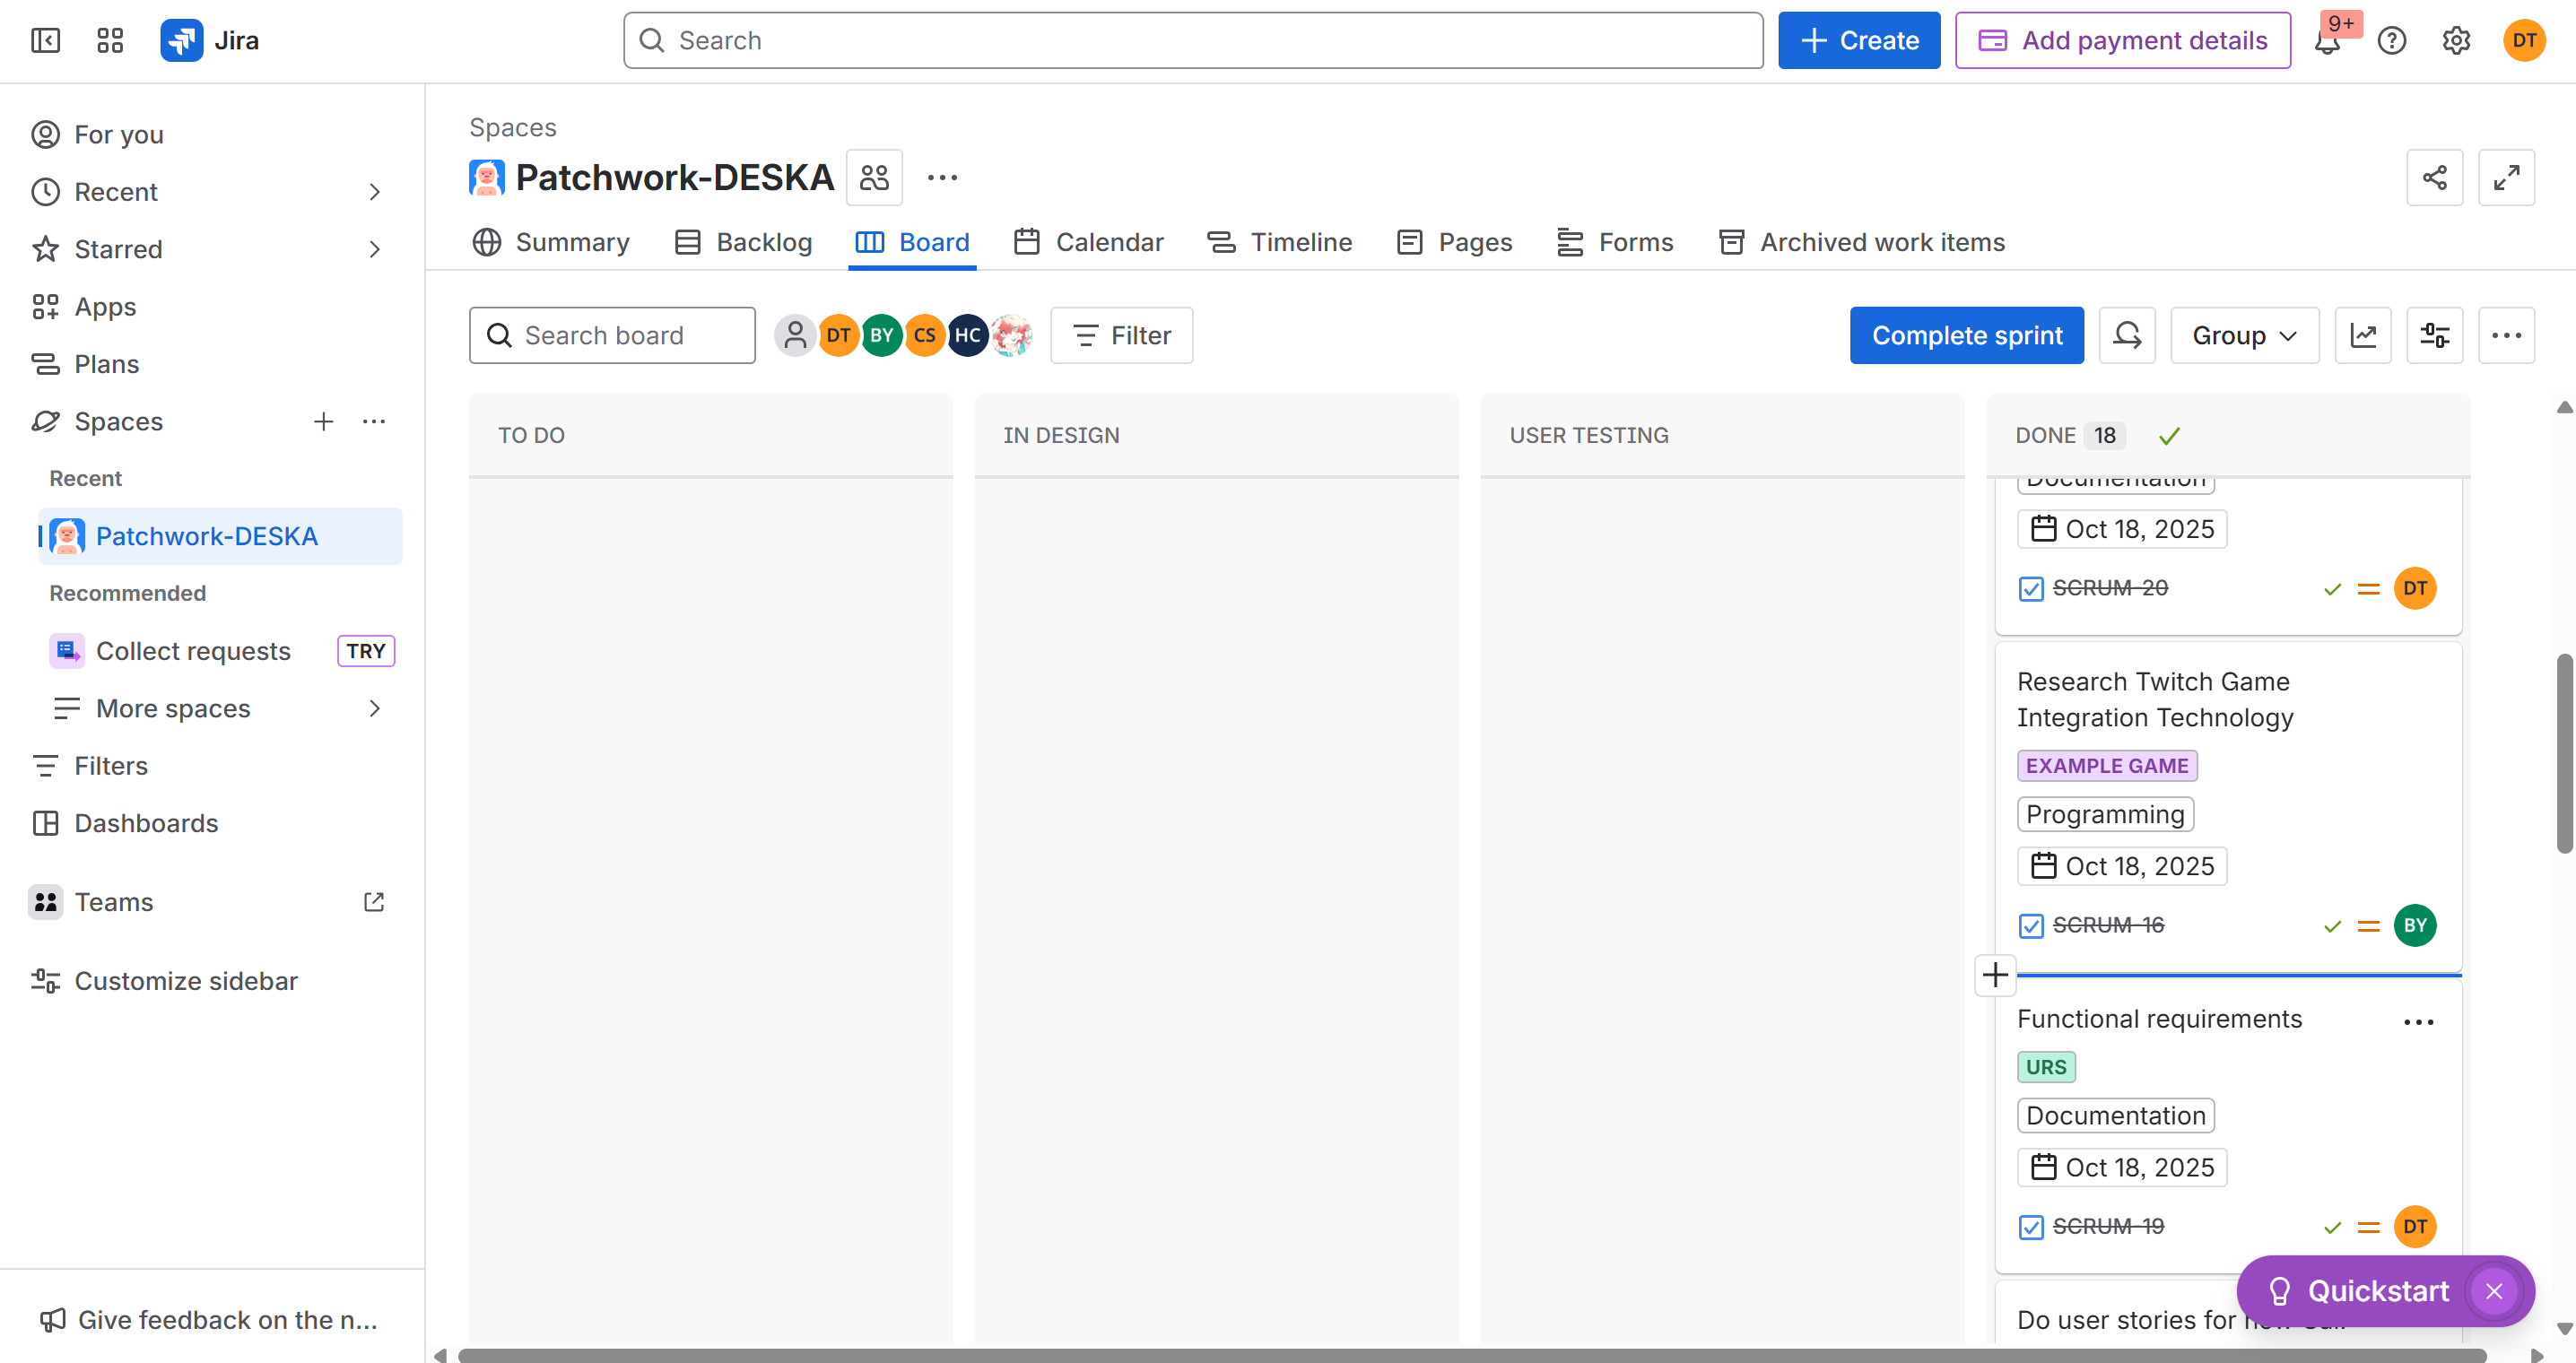Toggle the SCRUM-16 card checkbox
Image resolution: width=2576 pixels, height=1363 pixels.
click(x=2031, y=925)
